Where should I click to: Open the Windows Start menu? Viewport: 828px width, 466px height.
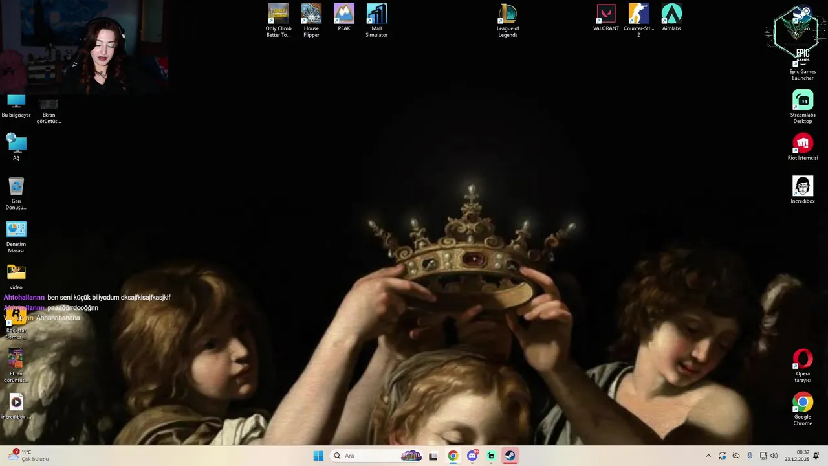(x=318, y=456)
